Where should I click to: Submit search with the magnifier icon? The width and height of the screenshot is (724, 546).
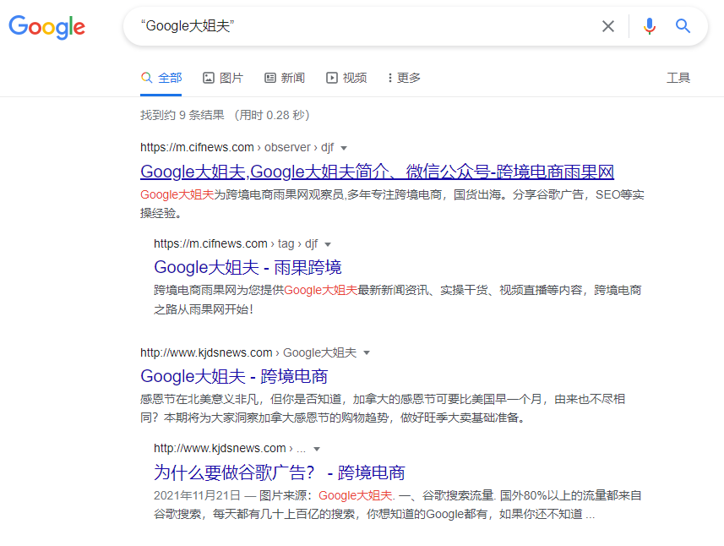point(683,26)
